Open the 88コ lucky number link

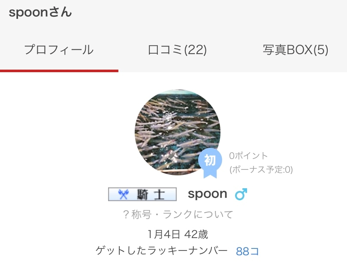pos(247,251)
